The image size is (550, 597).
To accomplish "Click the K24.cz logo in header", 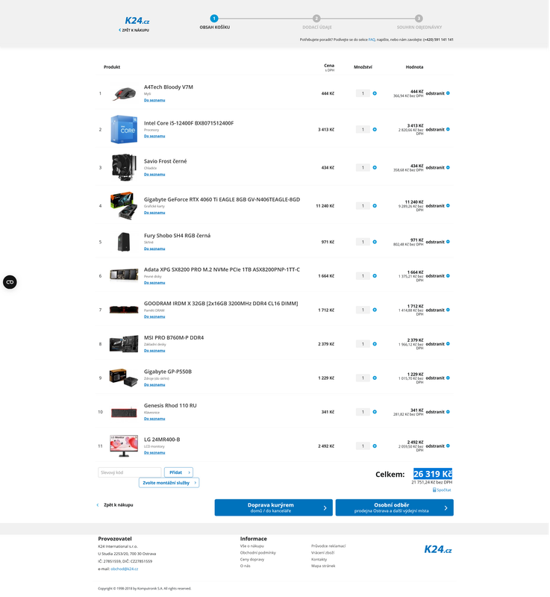I will 137,21.
